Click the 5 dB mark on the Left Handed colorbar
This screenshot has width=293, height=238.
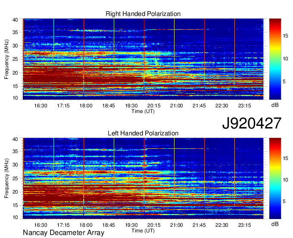point(284,201)
